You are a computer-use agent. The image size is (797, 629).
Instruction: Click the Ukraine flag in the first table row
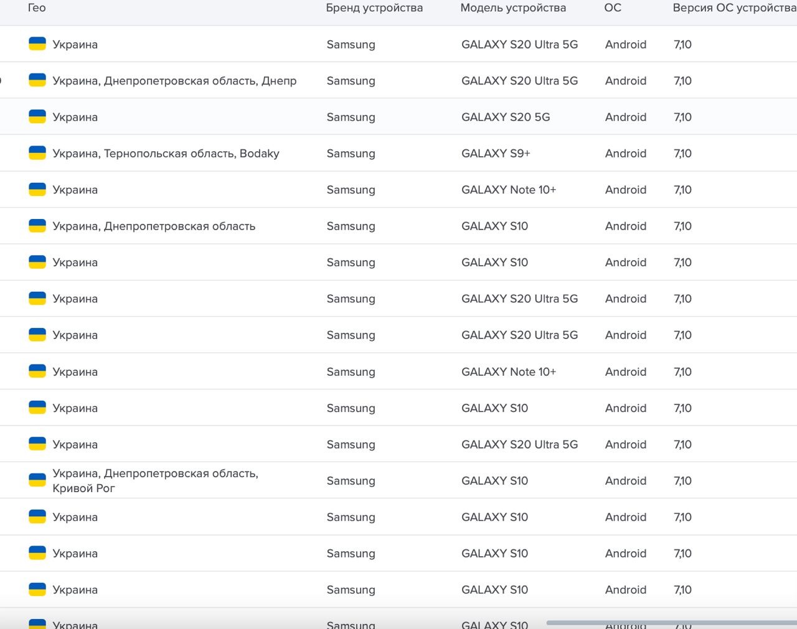coord(37,44)
